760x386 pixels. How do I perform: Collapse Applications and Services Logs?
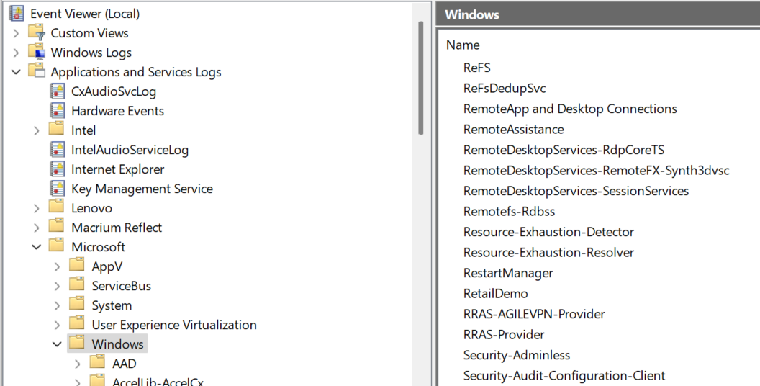(16, 72)
